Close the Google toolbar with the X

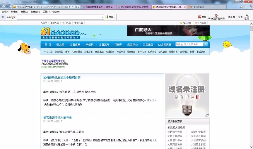click(x=3, y=17)
